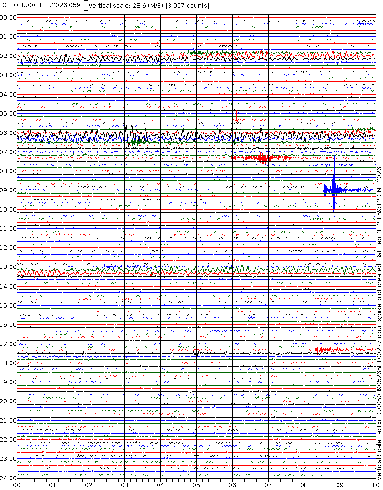Click the black wiggle at 17:30 near minute 05
Image resolution: width=383 pixels, height=490 pixels.
196,353
